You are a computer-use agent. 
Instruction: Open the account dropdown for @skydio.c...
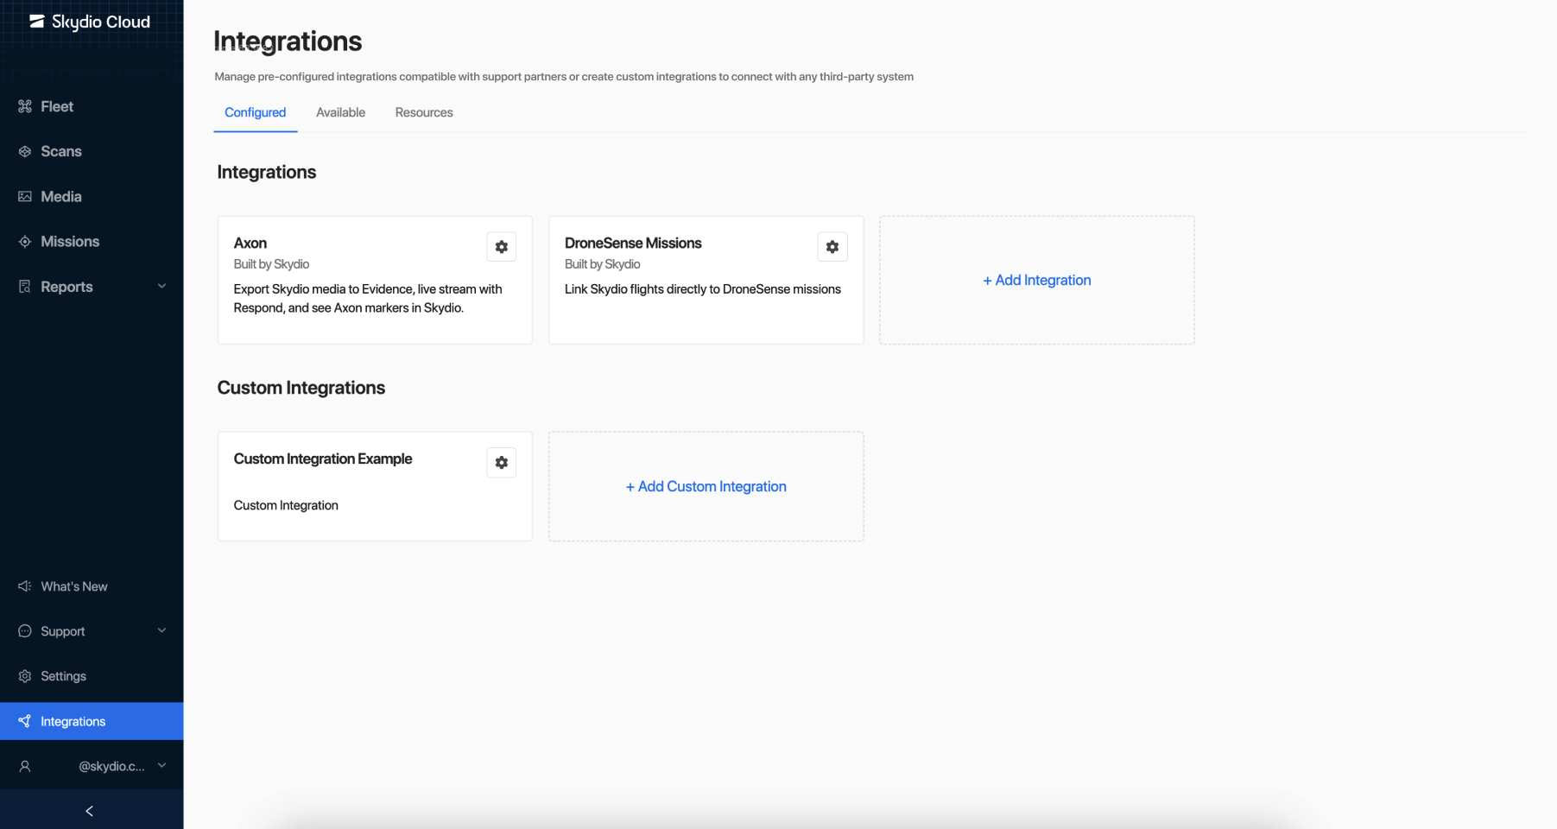click(x=161, y=766)
